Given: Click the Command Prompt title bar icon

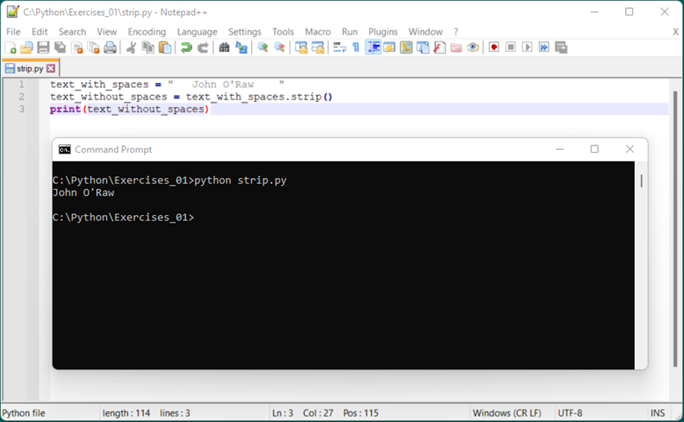Looking at the screenshot, I should click(x=64, y=149).
